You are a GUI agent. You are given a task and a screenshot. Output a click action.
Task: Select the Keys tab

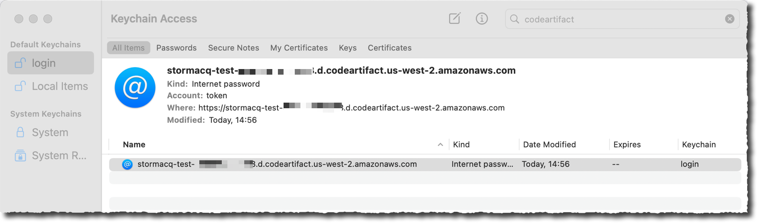coord(348,48)
